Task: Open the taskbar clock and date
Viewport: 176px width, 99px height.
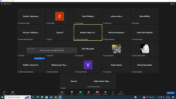Action: 168,97
